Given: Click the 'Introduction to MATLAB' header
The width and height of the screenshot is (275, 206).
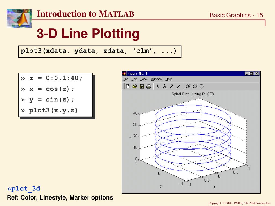Looking at the screenshot, I should tap(85, 14).
